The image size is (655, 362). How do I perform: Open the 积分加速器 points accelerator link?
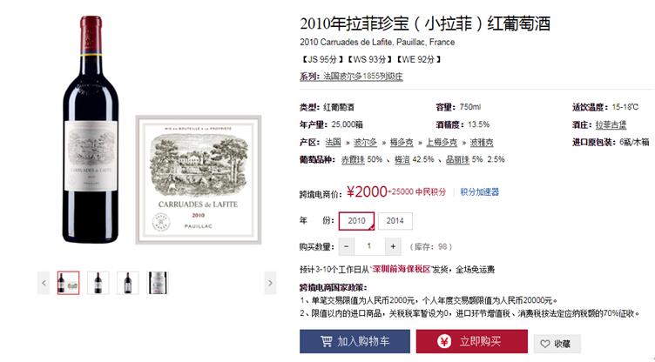(x=480, y=192)
